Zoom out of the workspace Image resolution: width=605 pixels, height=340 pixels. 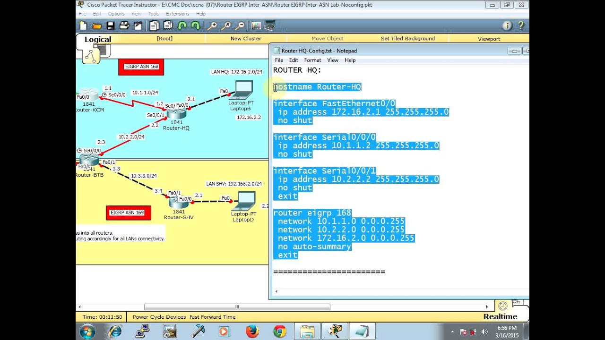tap(240, 25)
